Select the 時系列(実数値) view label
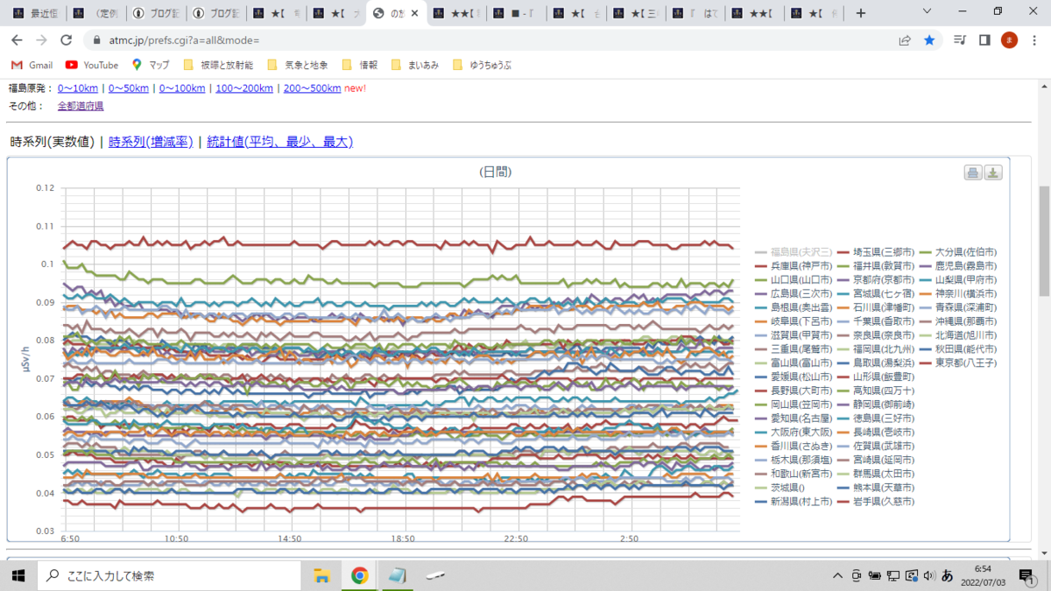This screenshot has width=1051, height=591. (x=52, y=142)
